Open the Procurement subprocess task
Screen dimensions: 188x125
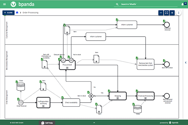click(67, 65)
